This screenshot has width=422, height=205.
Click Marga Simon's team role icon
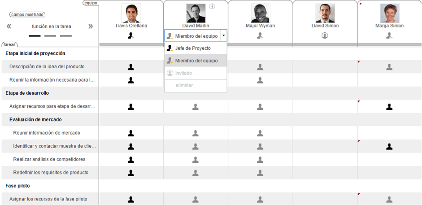click(x=389, y=35)
